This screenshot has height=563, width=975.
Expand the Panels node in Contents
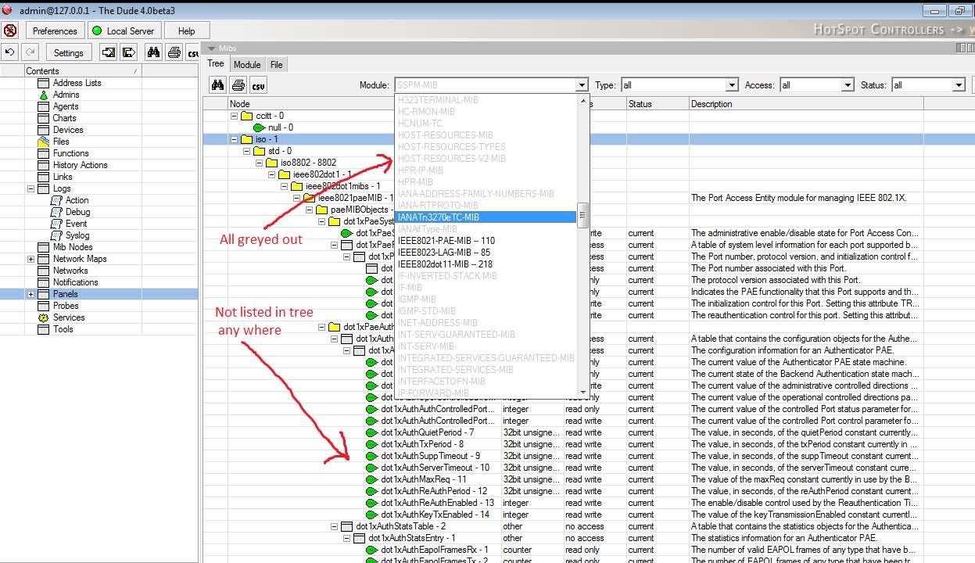coord(30,294)
